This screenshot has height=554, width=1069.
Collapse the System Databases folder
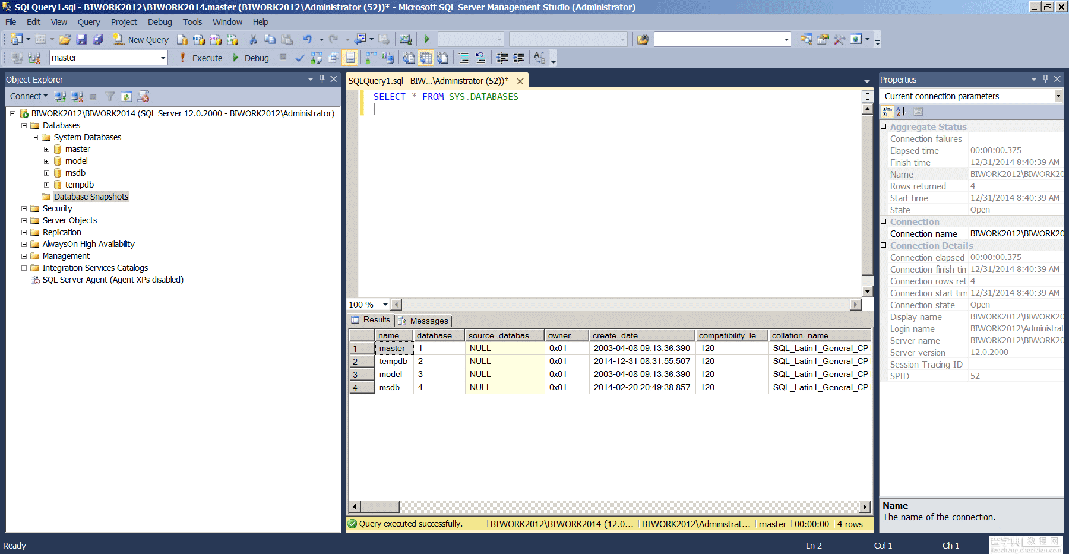pyautogui.click(x=35, y=137)
